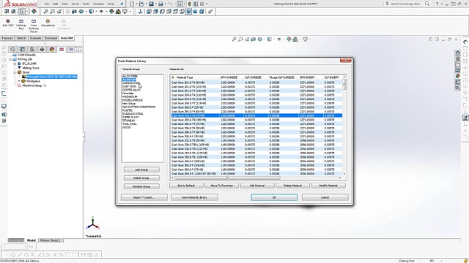Expand the BC_3x_Mill tree node
469x263 pixels.
(x=15, y=64)
